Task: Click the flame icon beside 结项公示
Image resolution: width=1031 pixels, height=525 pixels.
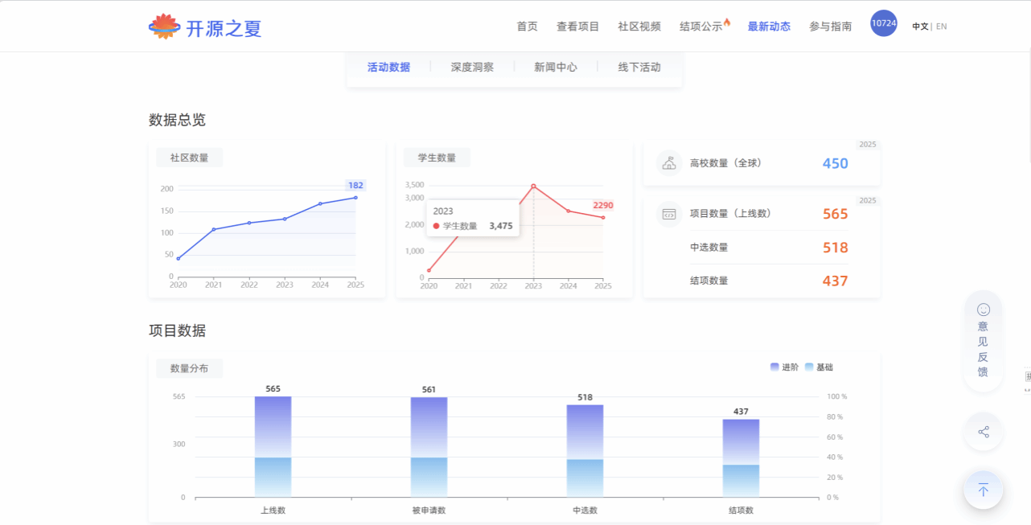Action: pos(727,23)
